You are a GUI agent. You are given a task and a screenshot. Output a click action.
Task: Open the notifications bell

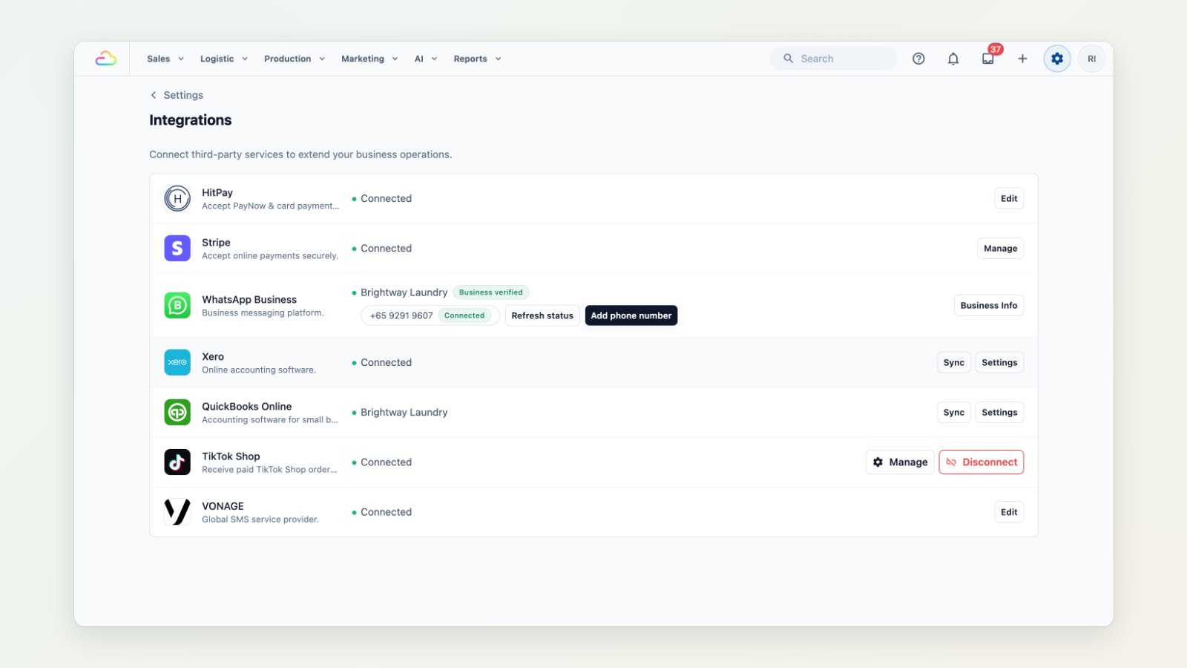[x=953, y=59]
